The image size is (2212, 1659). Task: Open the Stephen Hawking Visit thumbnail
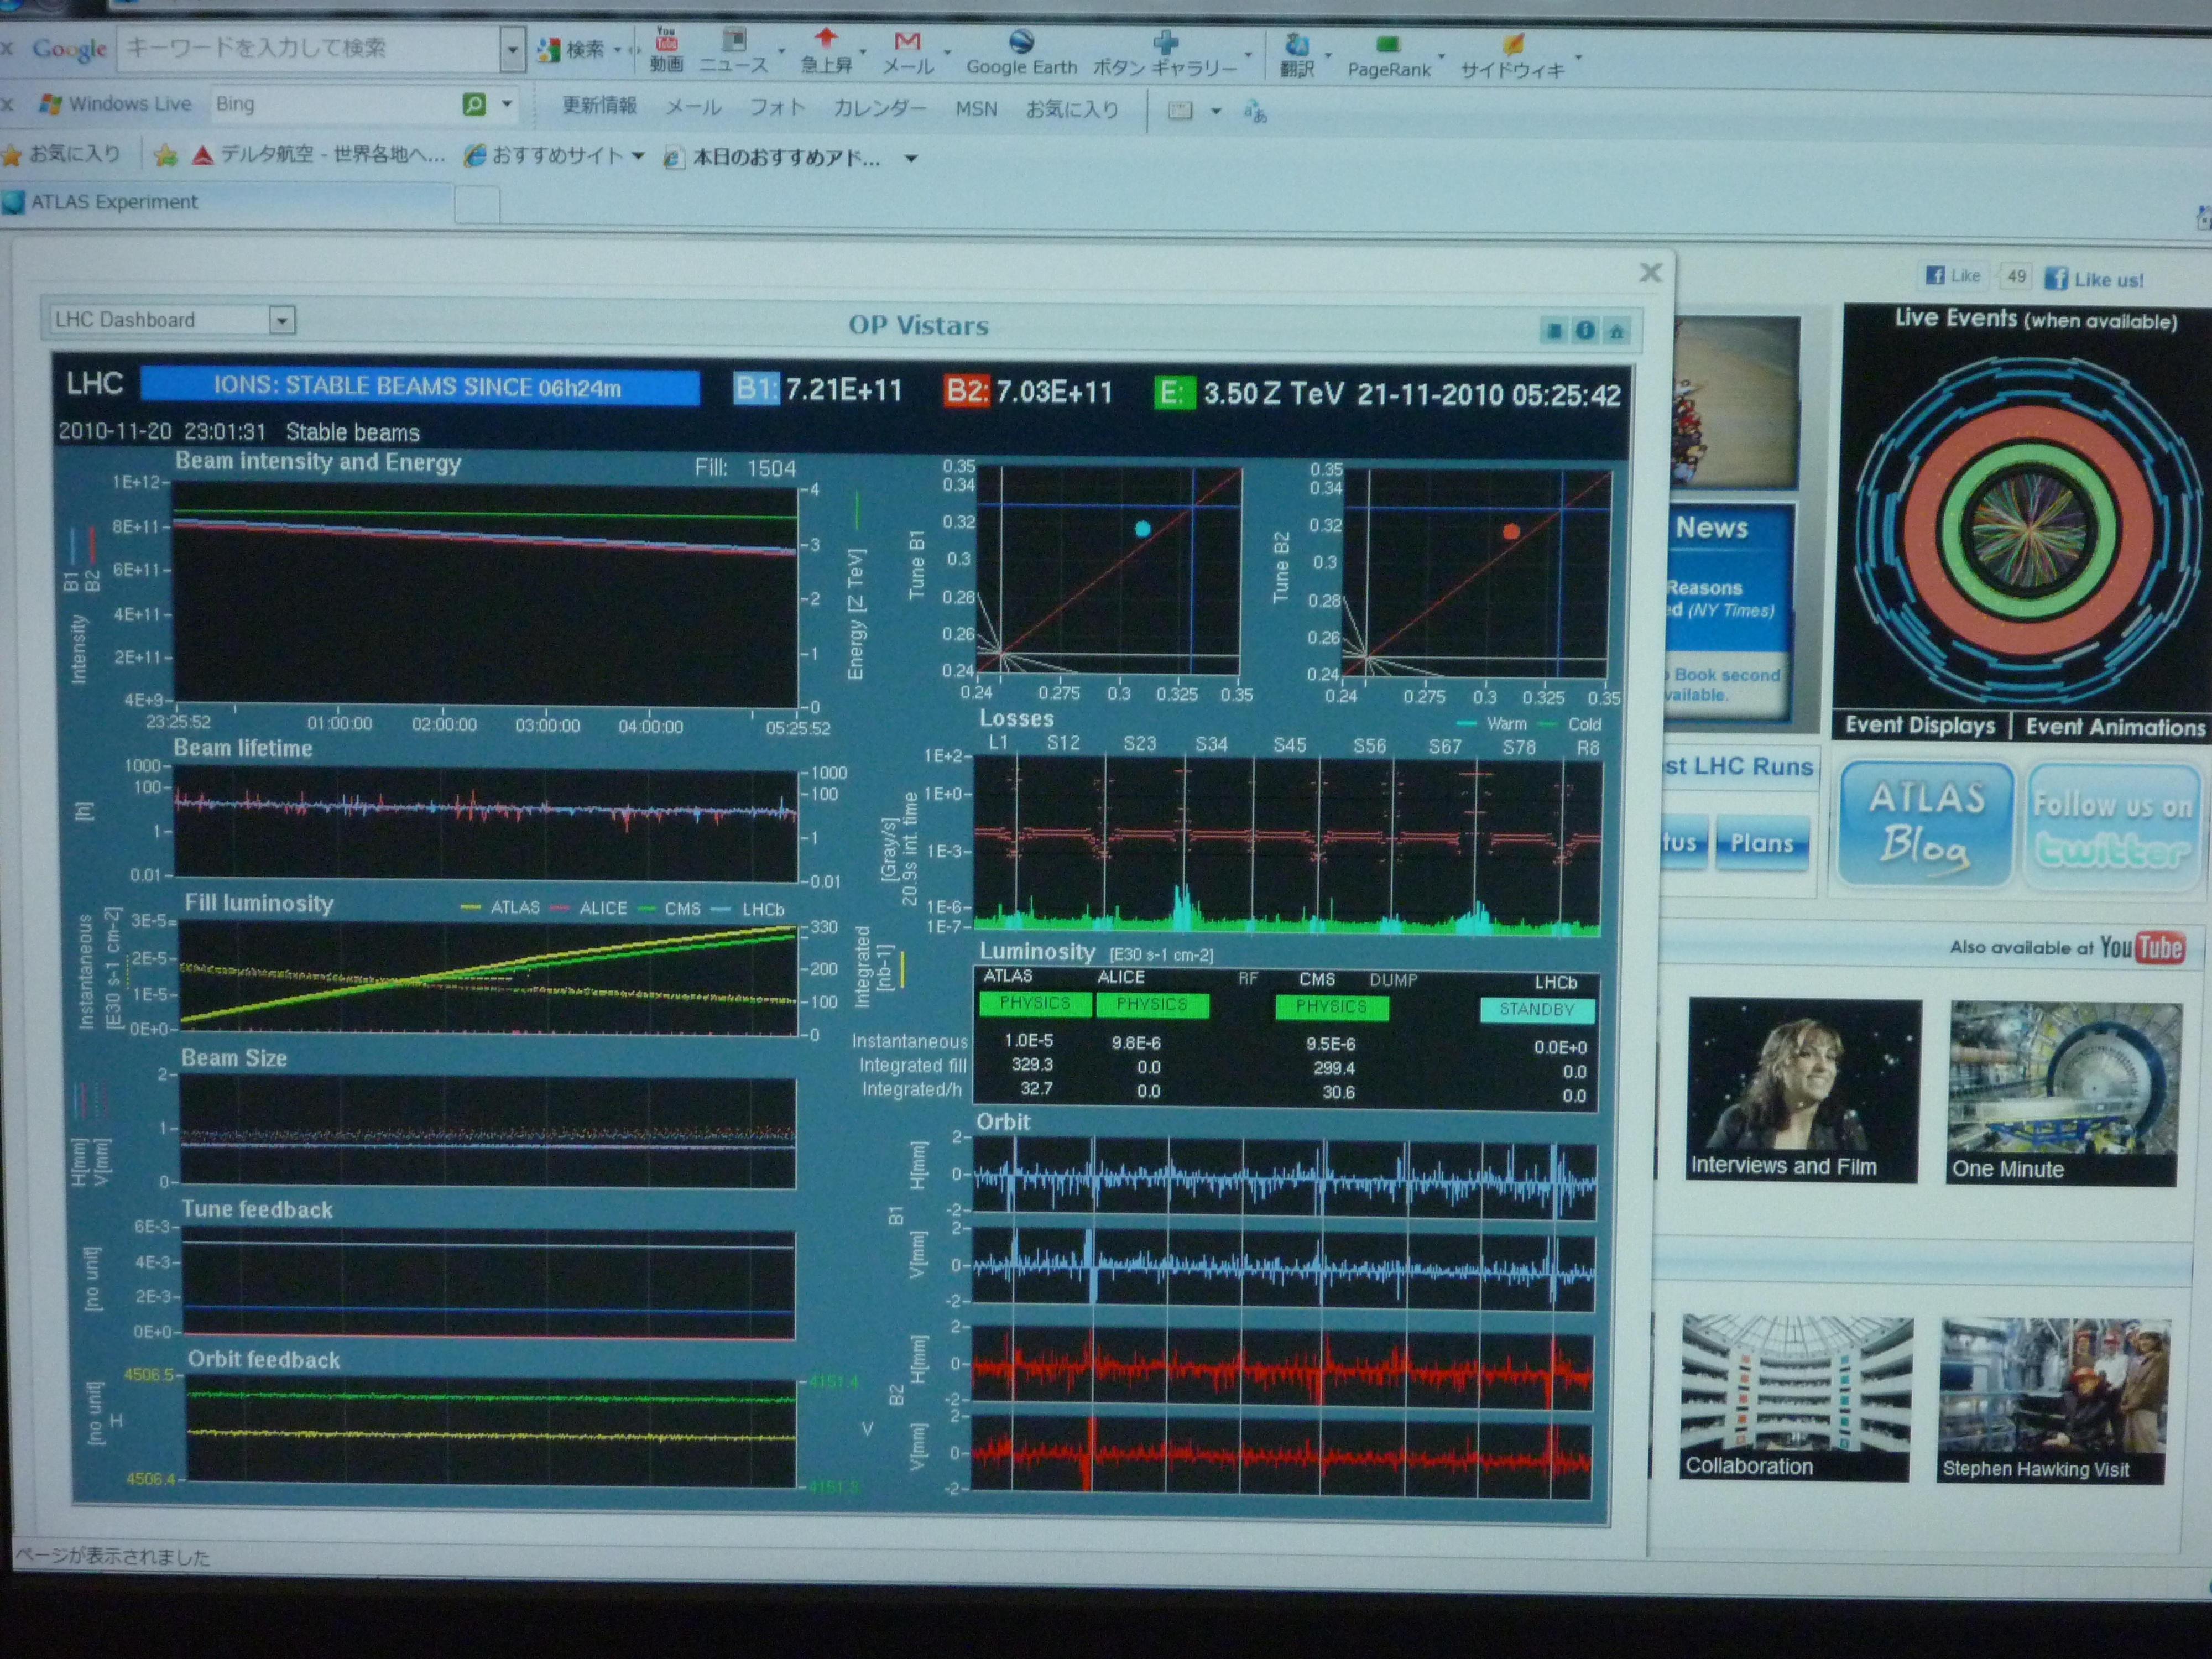click(x=2053, y=1401)
